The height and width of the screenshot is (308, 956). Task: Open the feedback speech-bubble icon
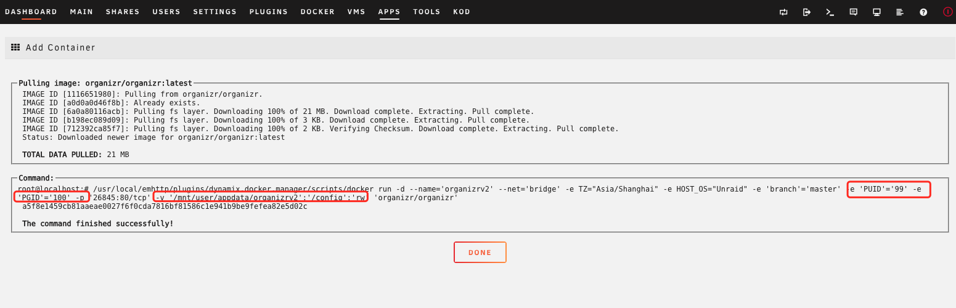coord(854,12)
